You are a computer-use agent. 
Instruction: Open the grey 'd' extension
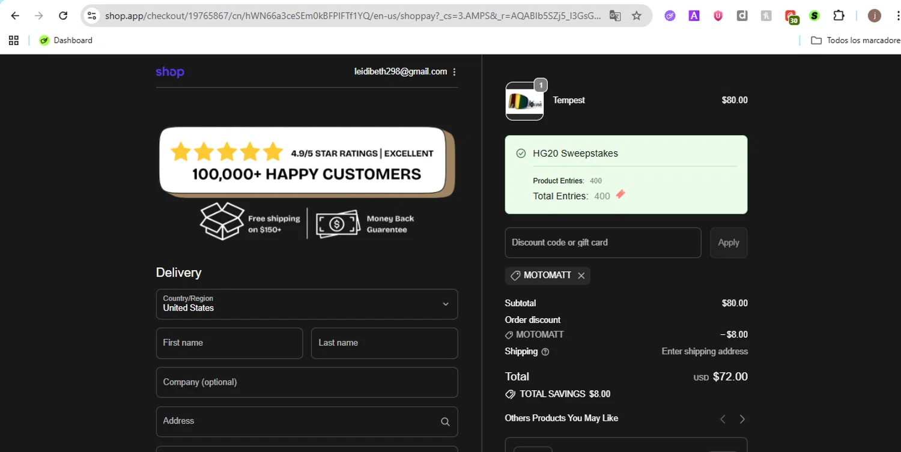click(742, 16)
